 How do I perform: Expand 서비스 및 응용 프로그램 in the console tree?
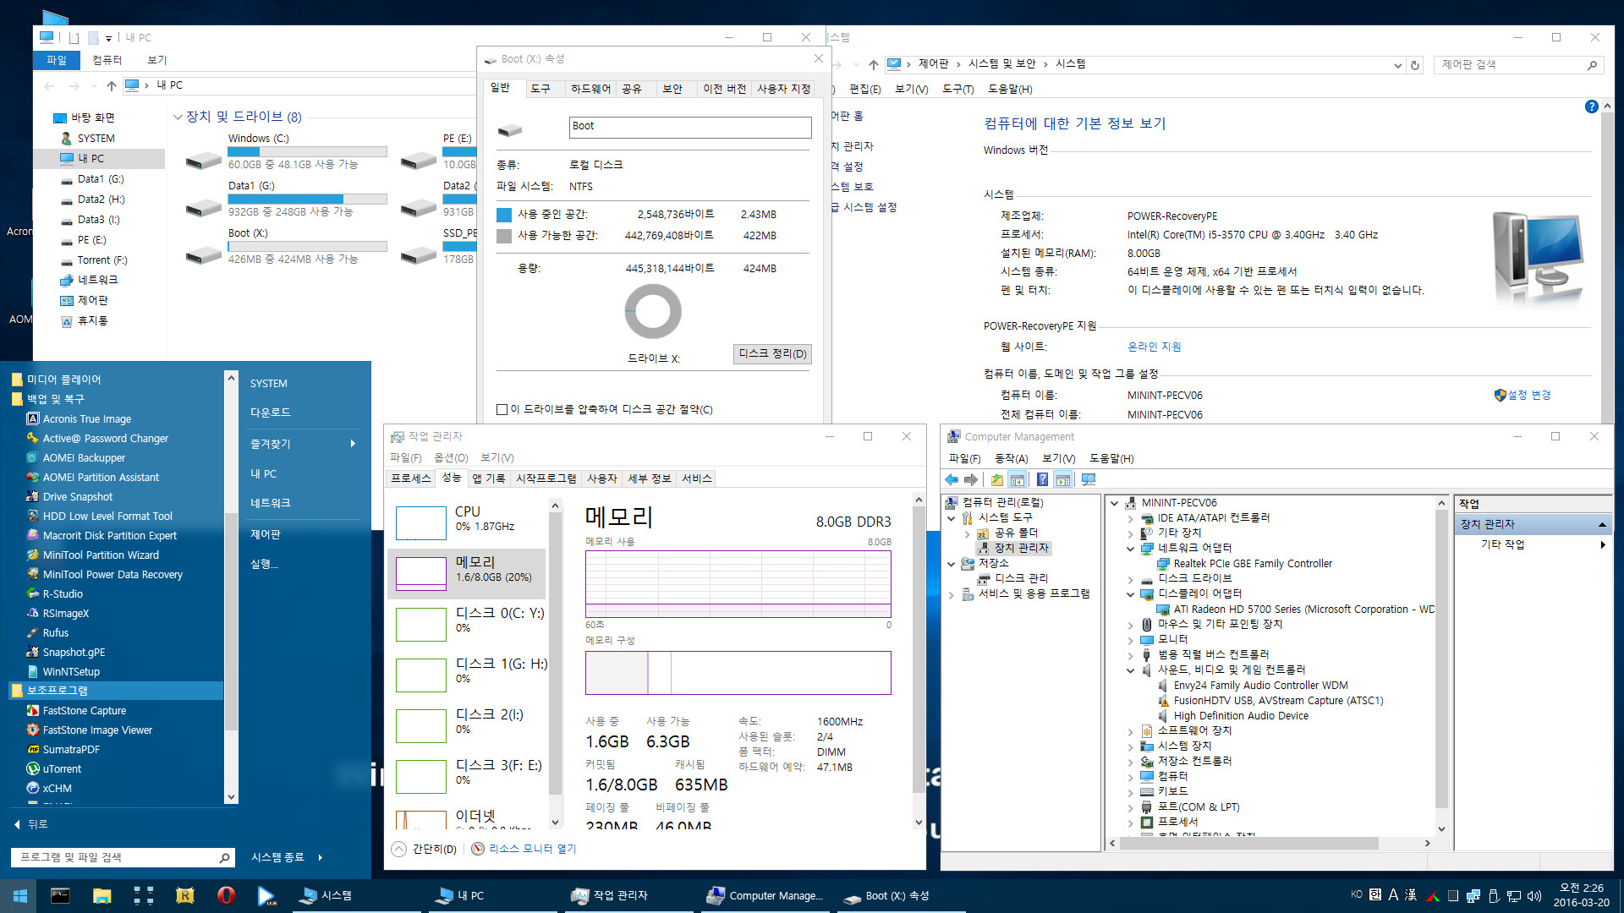[x=952, y=594]
